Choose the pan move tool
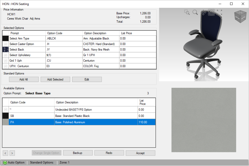Image resolution: width=249 pixels, height=166 pixels. [204, 13]
